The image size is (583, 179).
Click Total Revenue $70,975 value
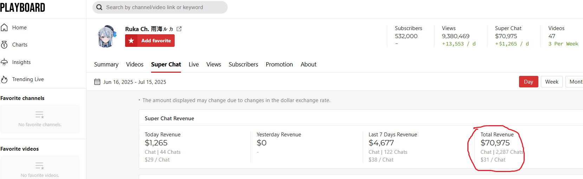495,143
